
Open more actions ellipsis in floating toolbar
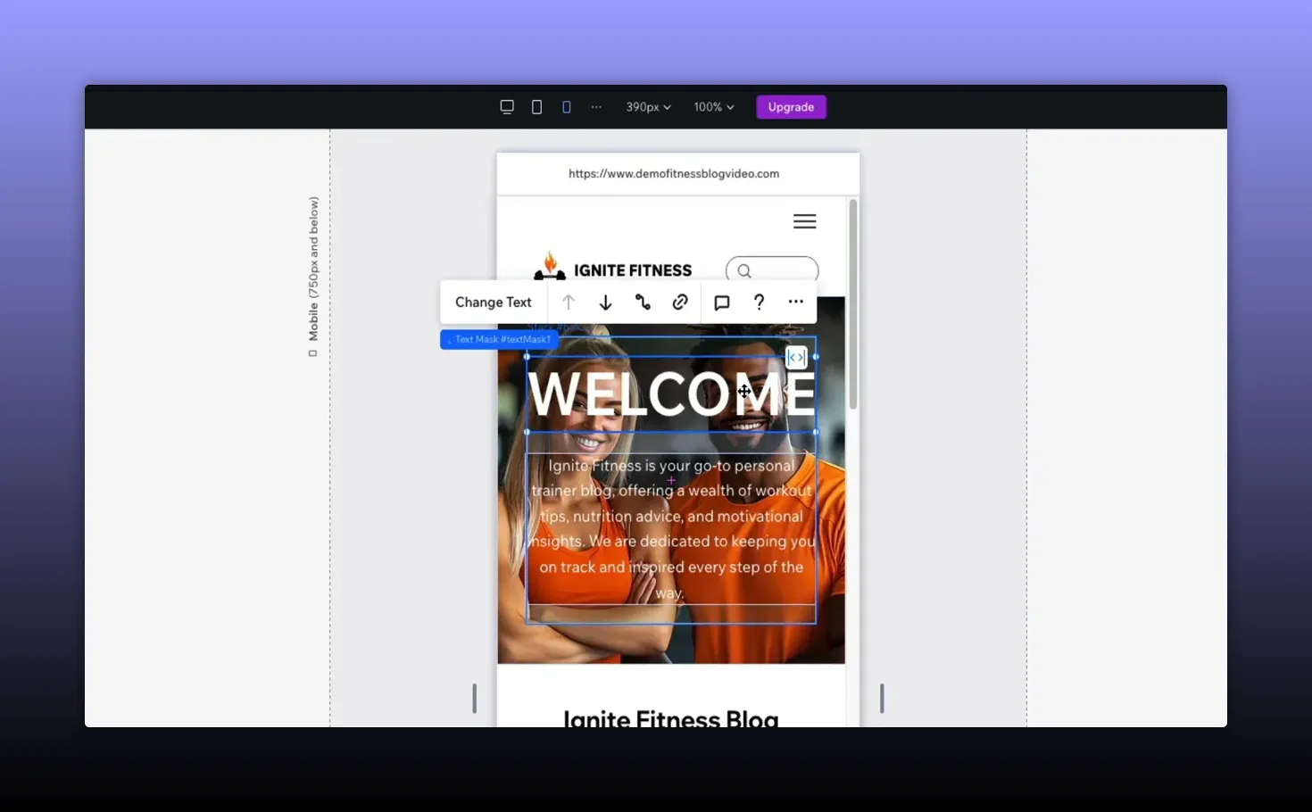point(796,302)
